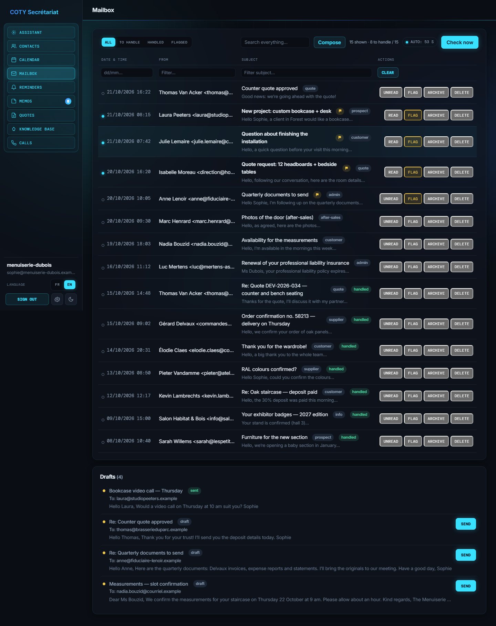Viewport: 496px width, 626px height.
Task: Send the 'Re: Counter quote approved' draft
Action: 466,524
